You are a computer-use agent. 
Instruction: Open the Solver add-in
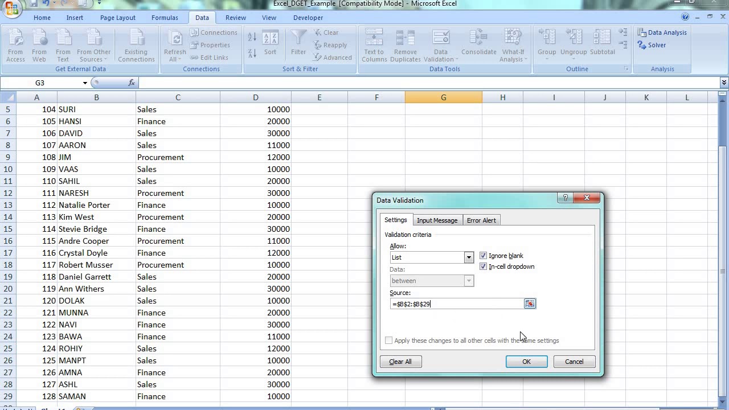pyautogui.click(x=652, y=45)
